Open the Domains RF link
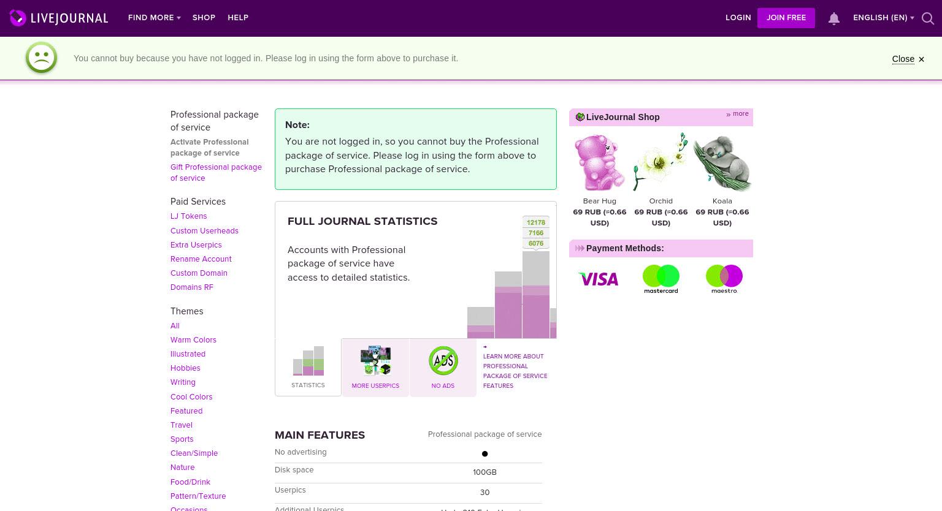942x511 pixels. tap(192, 287)
